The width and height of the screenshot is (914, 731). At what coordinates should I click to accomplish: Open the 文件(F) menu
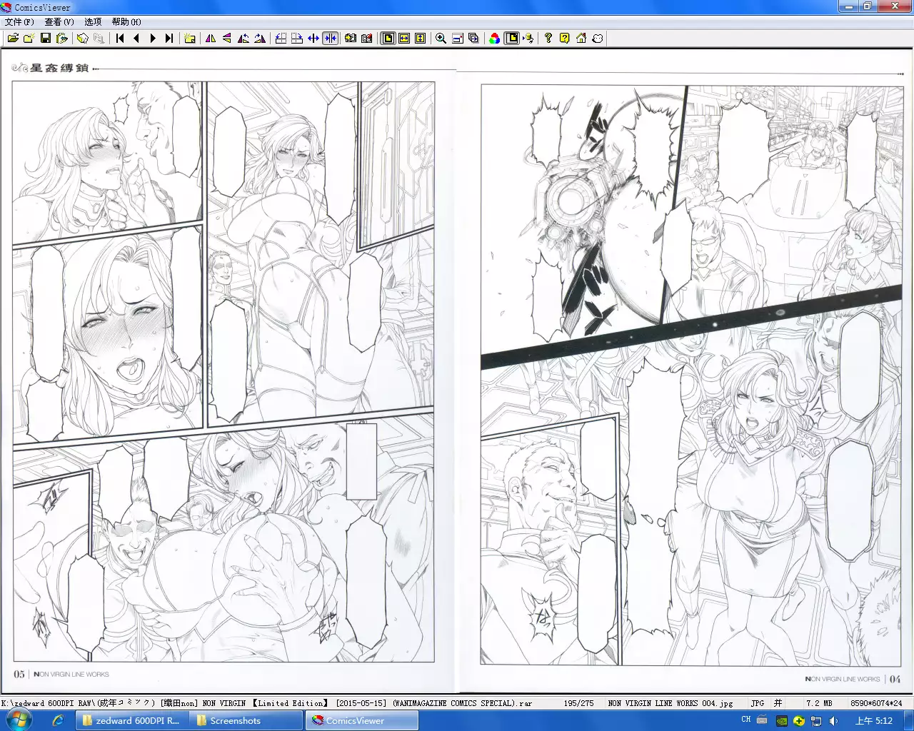click(19, 22)
